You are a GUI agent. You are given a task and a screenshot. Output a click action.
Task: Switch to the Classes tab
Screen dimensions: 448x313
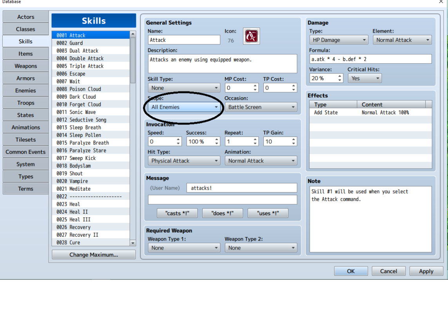[x=26, y=29]
